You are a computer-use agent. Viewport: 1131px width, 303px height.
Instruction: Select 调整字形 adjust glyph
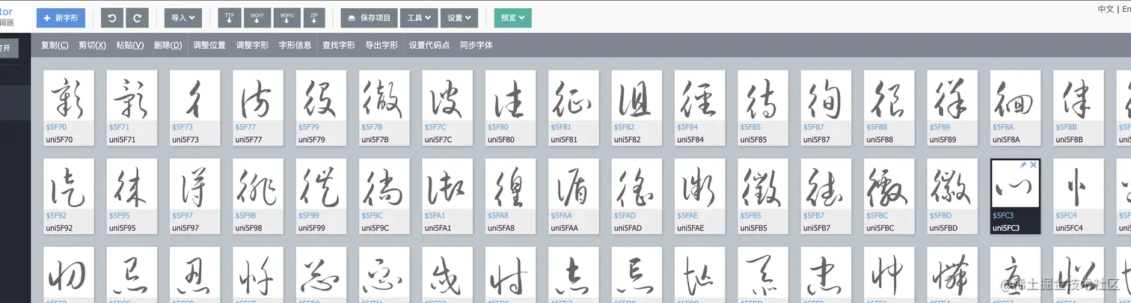pyautogui.click(x=252, y=45)
